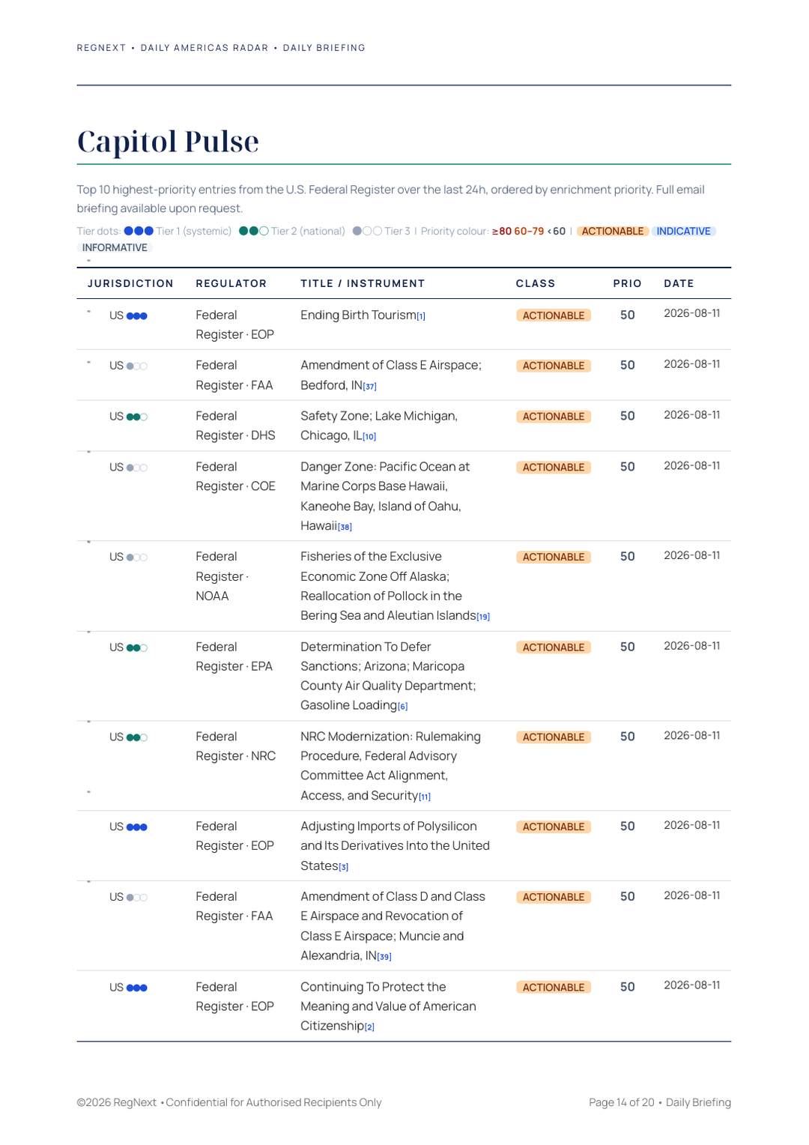Follow footnote [6] after Gasoline Loading
Viewport: 809px width, 1145px height.
tap(402, 707)
